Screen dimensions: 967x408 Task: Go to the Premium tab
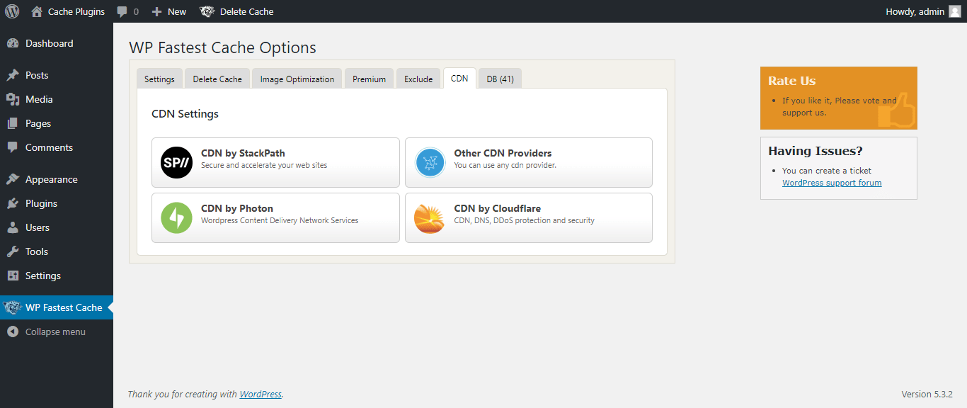(370, 79)
